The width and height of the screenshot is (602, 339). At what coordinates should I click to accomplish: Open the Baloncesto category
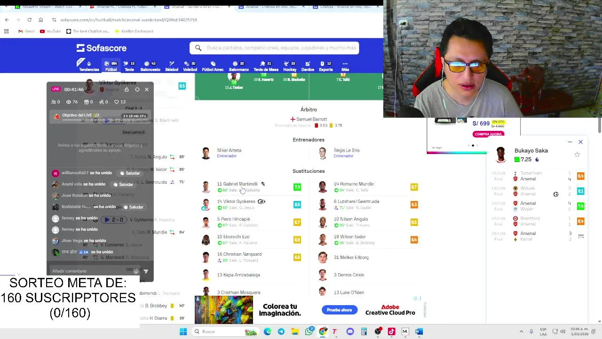[150, 66]
